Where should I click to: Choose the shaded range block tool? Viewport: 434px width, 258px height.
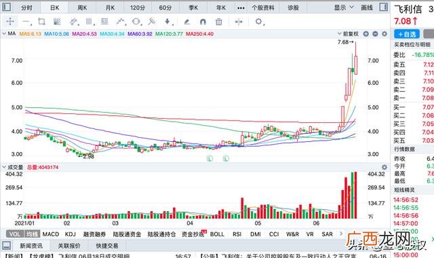point(89,22)
